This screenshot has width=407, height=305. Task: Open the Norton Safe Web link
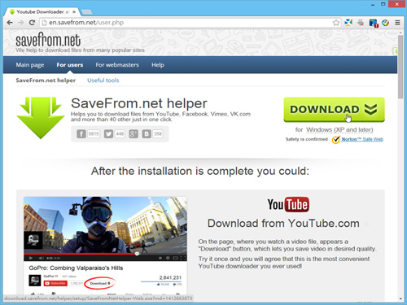362,139
